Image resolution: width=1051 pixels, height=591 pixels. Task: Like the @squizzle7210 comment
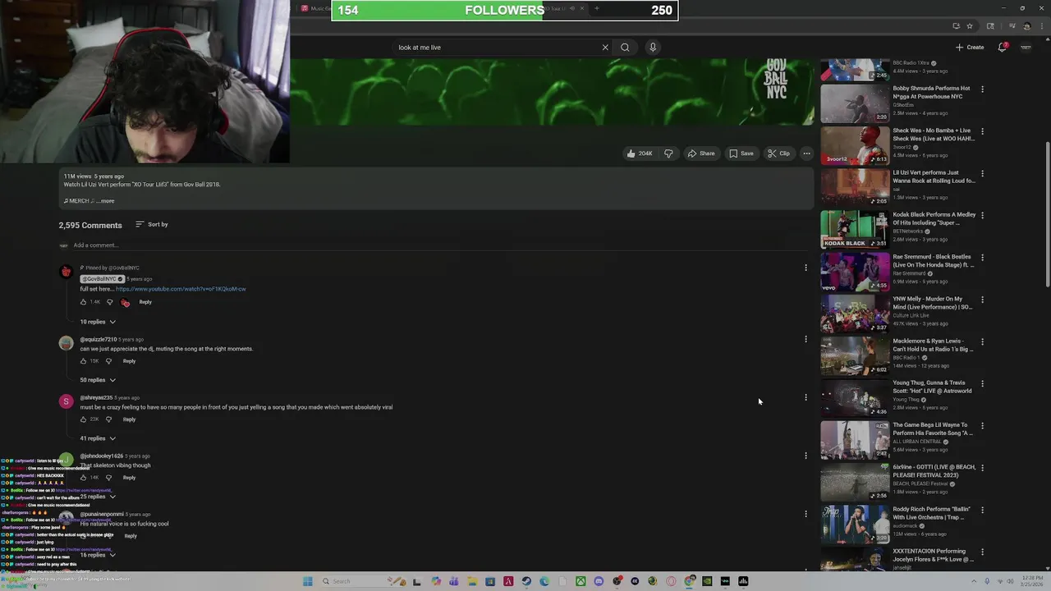point(83,361)
